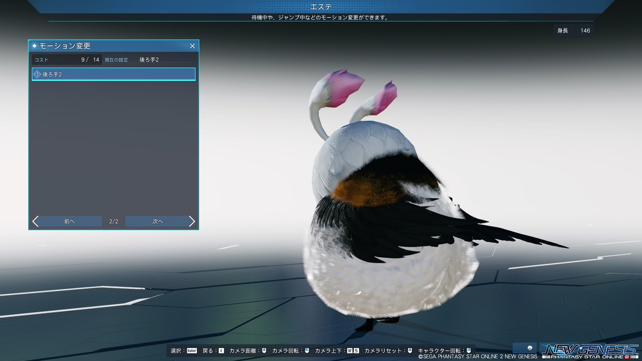Screen dimensions: 642x361
Task: Click the mouse icon for キャラクター回転
Action: pos(469,351)
